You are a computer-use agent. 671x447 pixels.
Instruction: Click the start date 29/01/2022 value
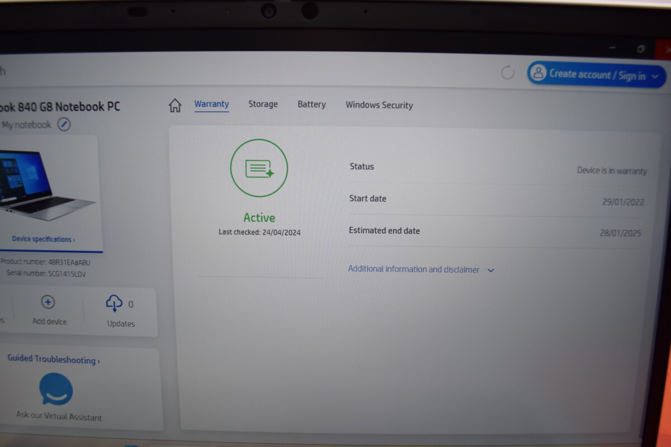pyautogui.click(x=623, y=202)
